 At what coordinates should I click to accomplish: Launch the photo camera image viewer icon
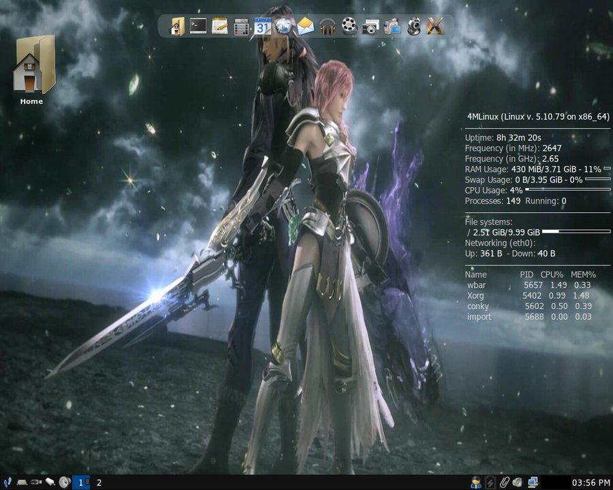click(371, 27)
